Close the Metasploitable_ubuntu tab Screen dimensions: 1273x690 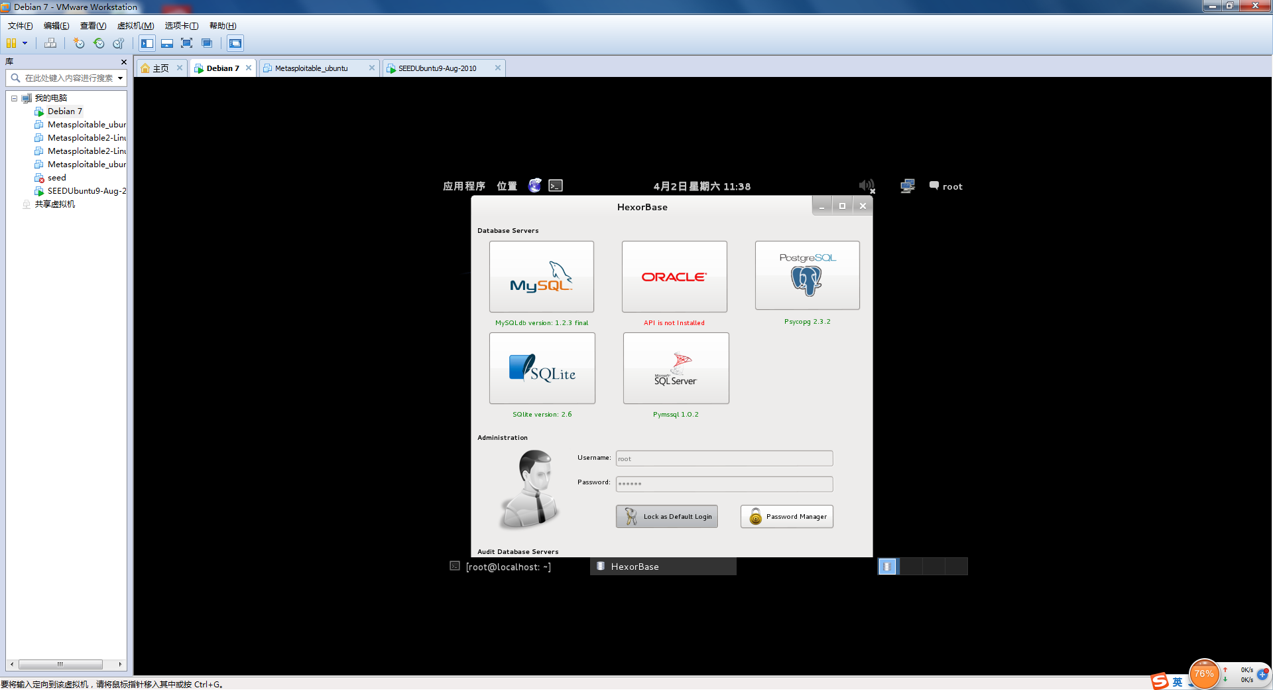372,68
